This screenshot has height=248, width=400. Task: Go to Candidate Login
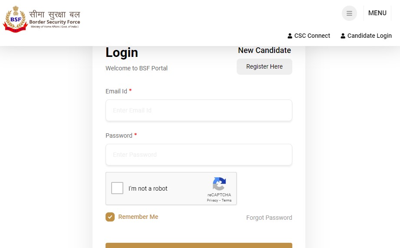tap(369, 36)
